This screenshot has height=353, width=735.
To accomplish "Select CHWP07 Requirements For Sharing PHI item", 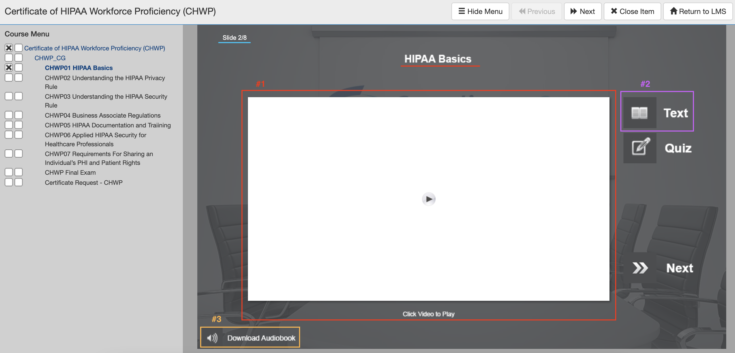I will [99, 158].
